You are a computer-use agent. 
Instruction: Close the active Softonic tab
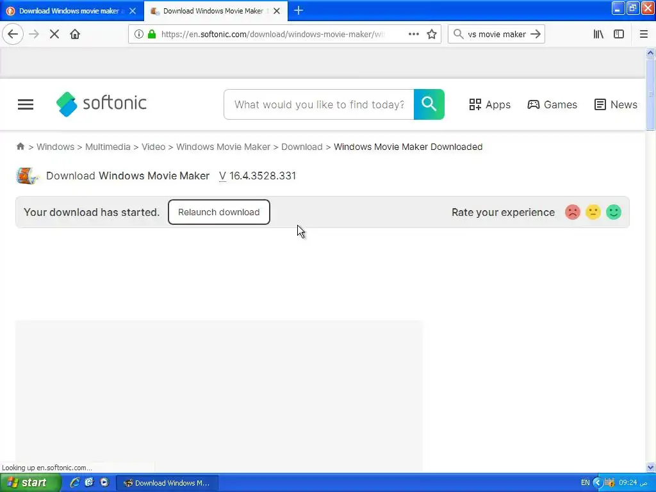277,11
